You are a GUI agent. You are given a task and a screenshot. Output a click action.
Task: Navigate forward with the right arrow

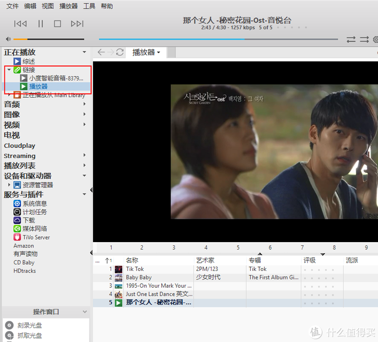(x=111, y=52)
